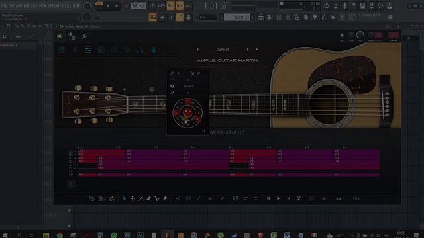Open the Settings gear panel icon
Viewport: 424px width, 238px height.
[127, 50]
